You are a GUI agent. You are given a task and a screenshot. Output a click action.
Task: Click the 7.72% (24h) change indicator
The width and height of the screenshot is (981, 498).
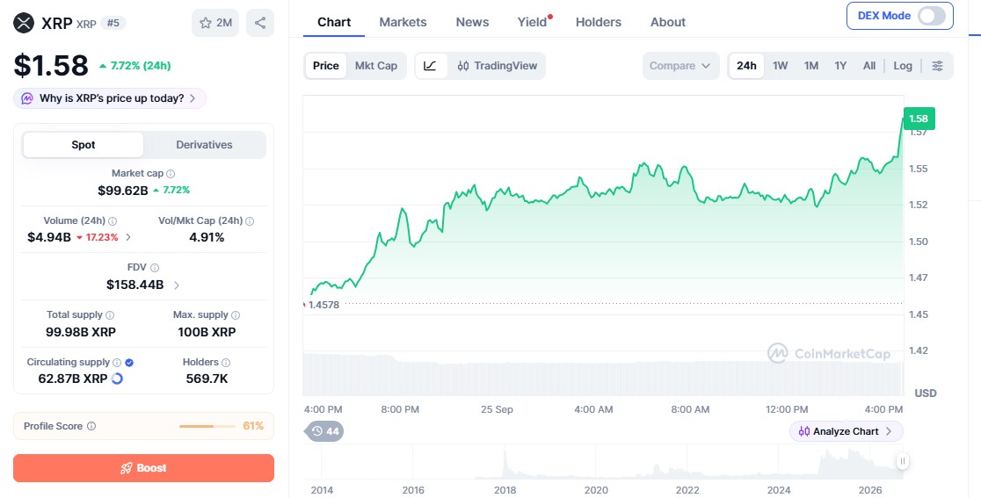click(134, 66)
